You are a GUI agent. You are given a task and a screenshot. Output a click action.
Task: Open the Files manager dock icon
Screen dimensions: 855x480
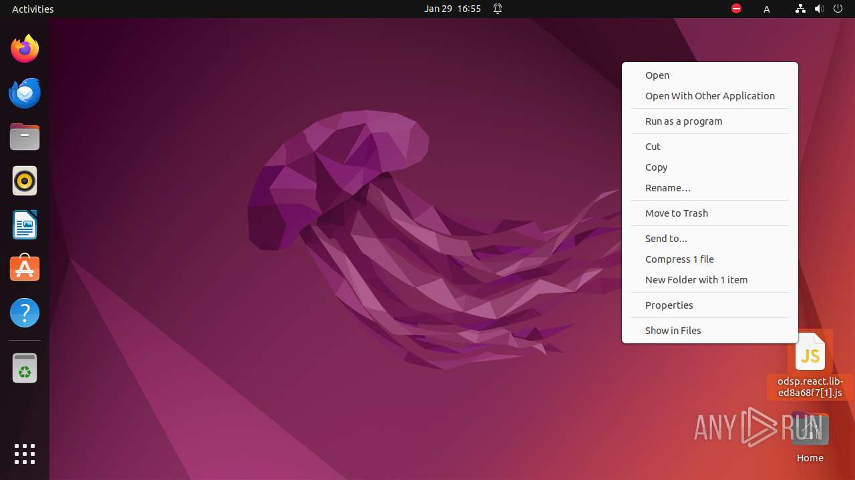click(25, 137)
